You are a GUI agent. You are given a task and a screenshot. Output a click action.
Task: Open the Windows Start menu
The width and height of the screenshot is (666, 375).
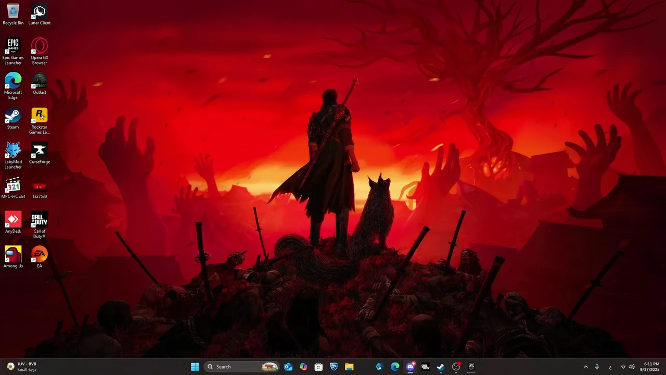(195, 367)
